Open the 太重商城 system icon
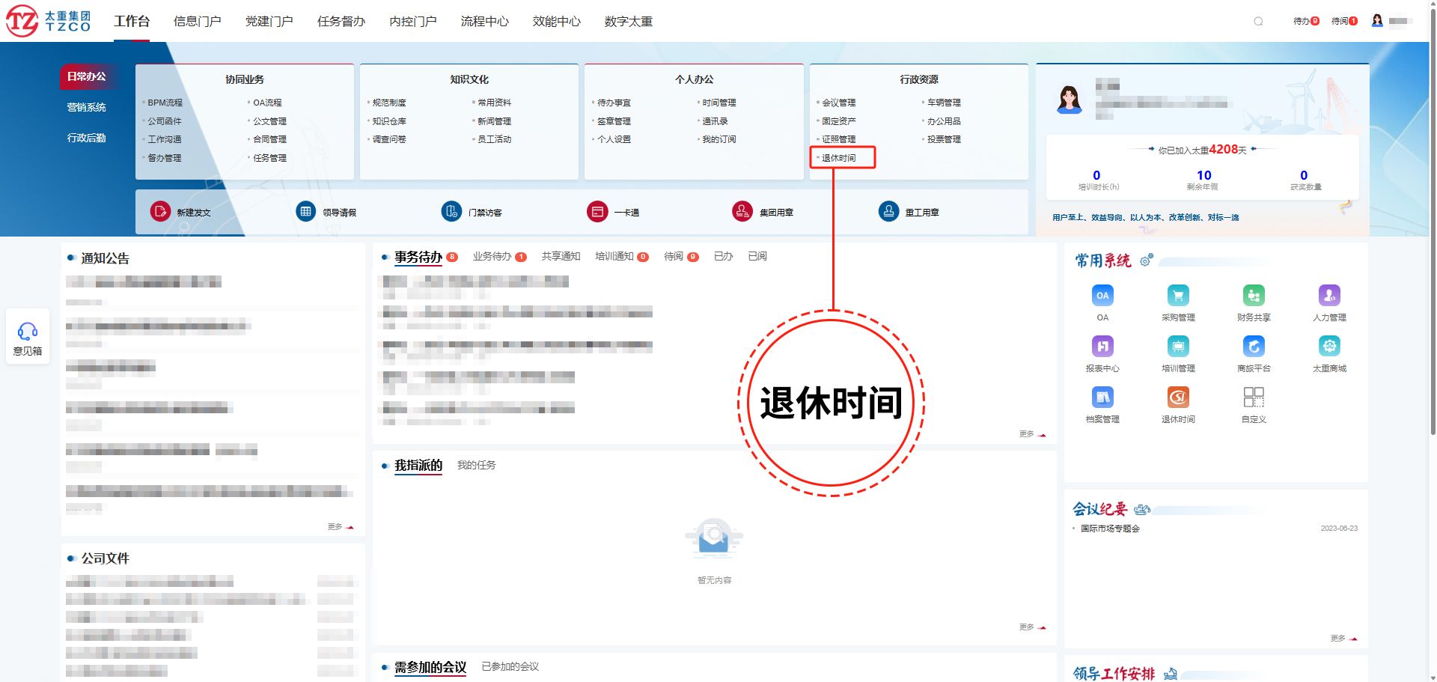The width and height of the screenshot is (1437, 682). click(1329, 347)
